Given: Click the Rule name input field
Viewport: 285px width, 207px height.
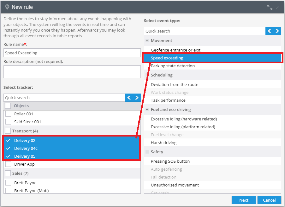Looking at the screenshot, I should click(72, 53).
